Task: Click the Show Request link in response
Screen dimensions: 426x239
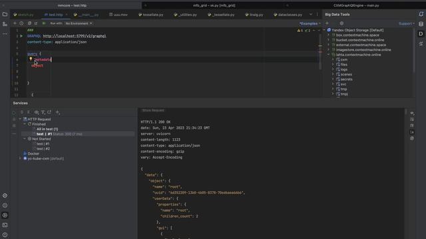Action: pos(153,110)
